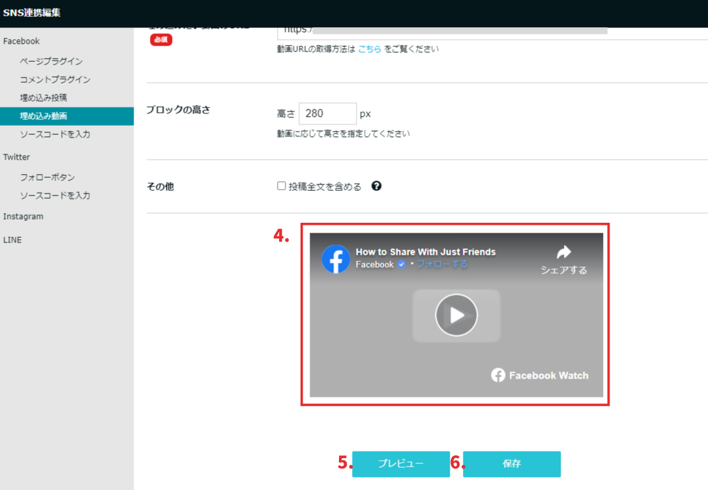Select フォローボタン under Twitter

tap(48, 177)
